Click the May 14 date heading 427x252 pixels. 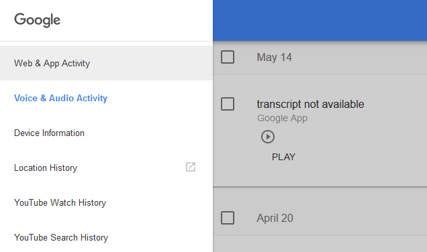tap(274, 58)
